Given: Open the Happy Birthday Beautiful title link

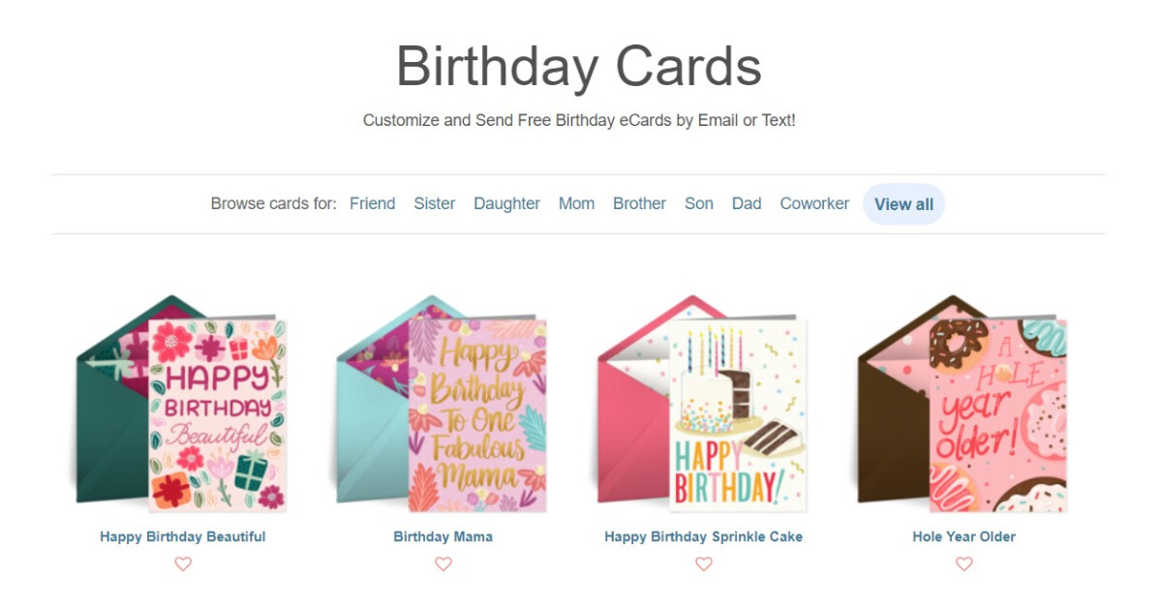Looking at the screenshot, I should point(183,536).
